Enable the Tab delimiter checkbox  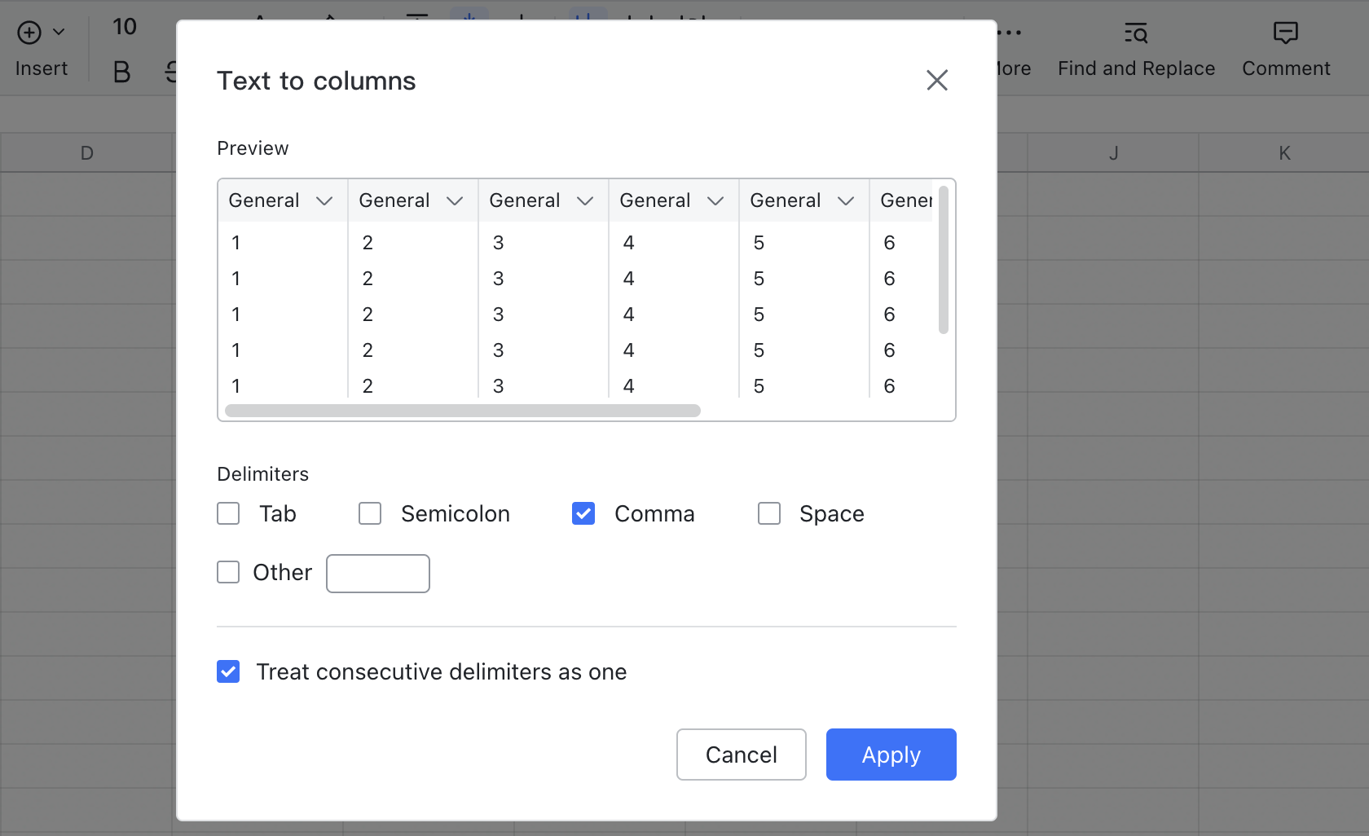coord(228,513)
